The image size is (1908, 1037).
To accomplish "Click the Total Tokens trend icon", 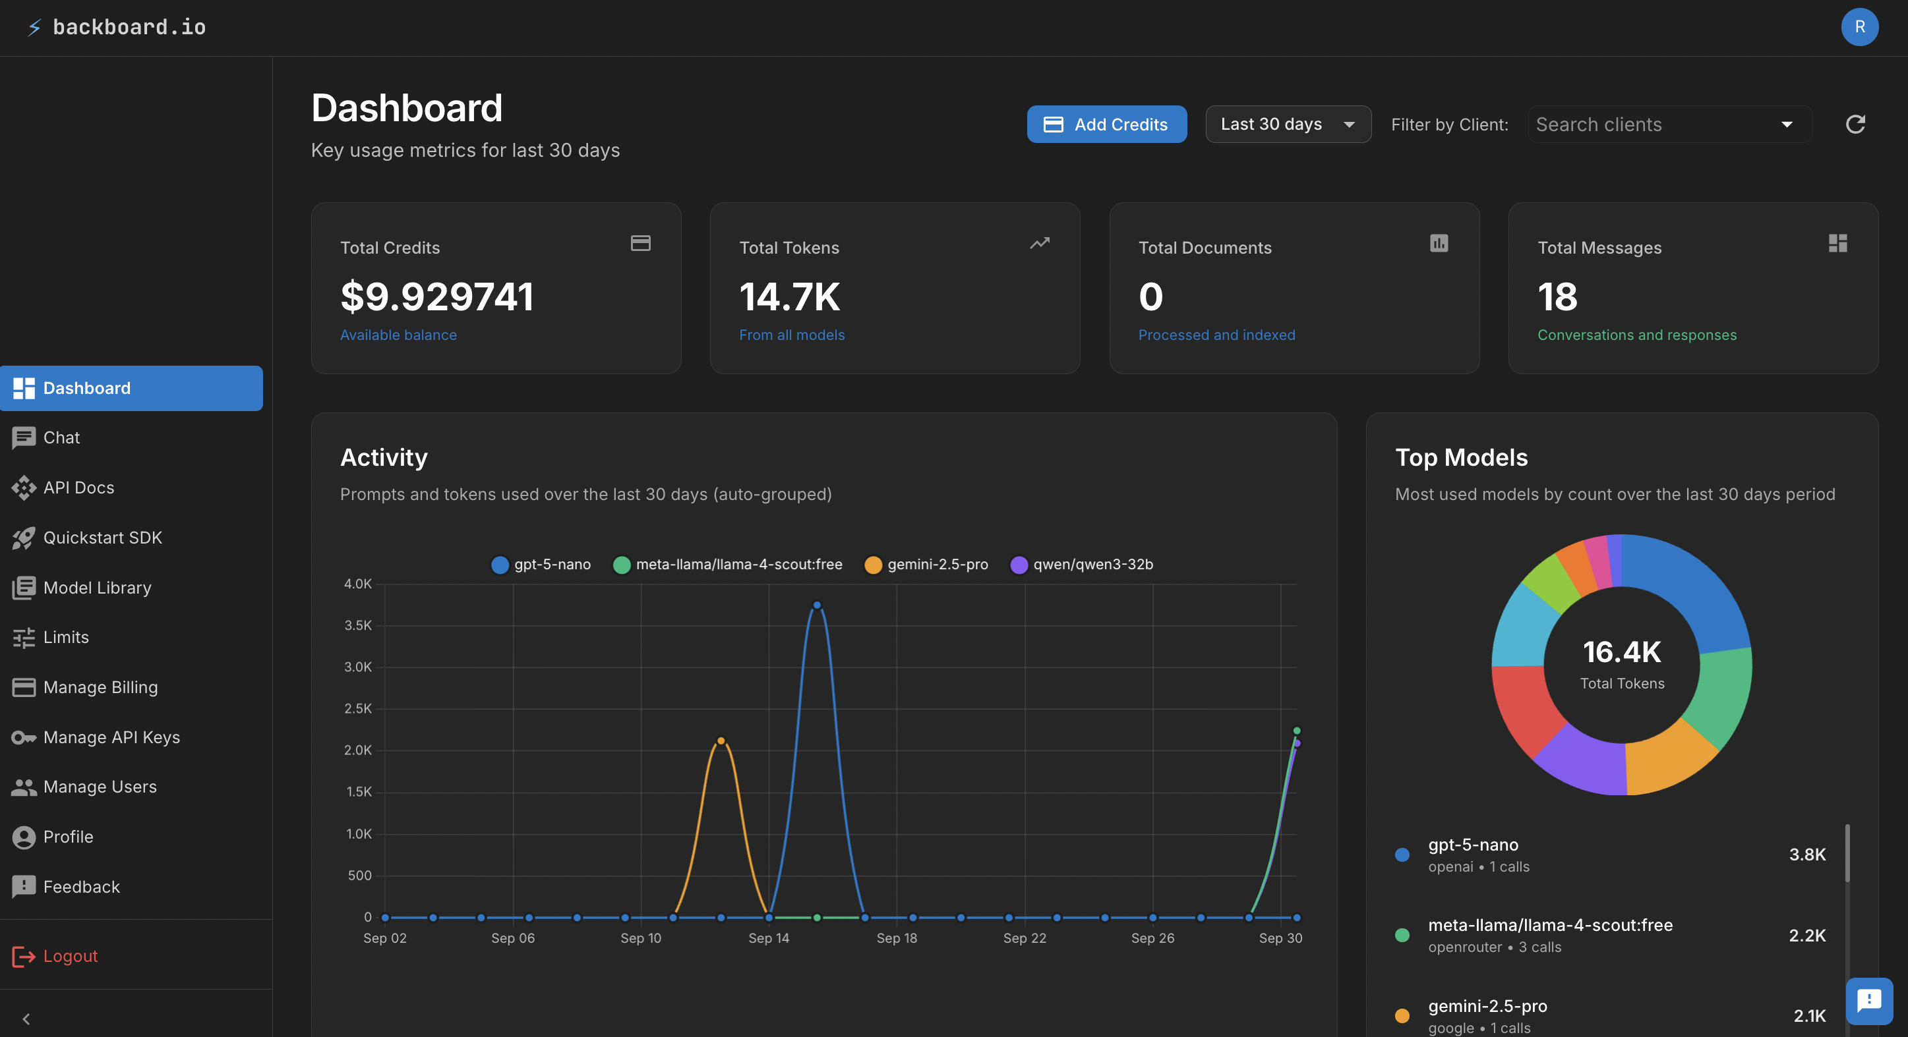I will [x=1039, y=243].
